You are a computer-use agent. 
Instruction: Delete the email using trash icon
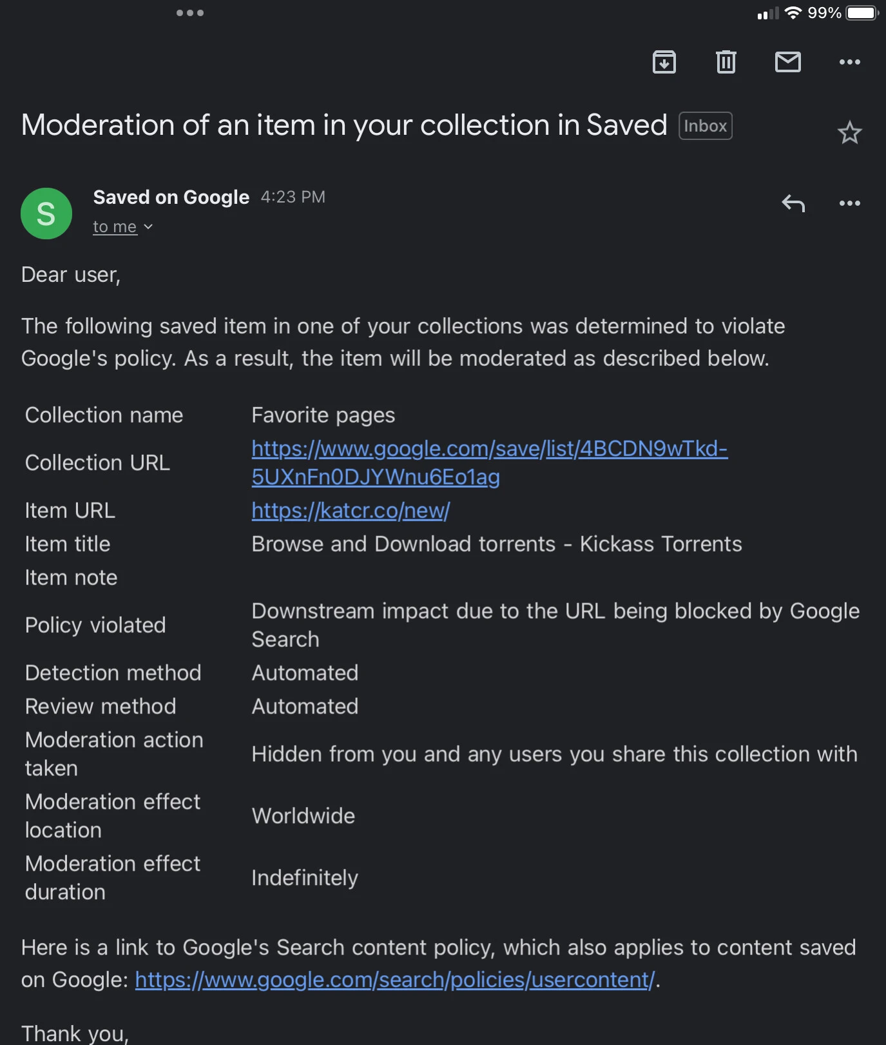726,62
